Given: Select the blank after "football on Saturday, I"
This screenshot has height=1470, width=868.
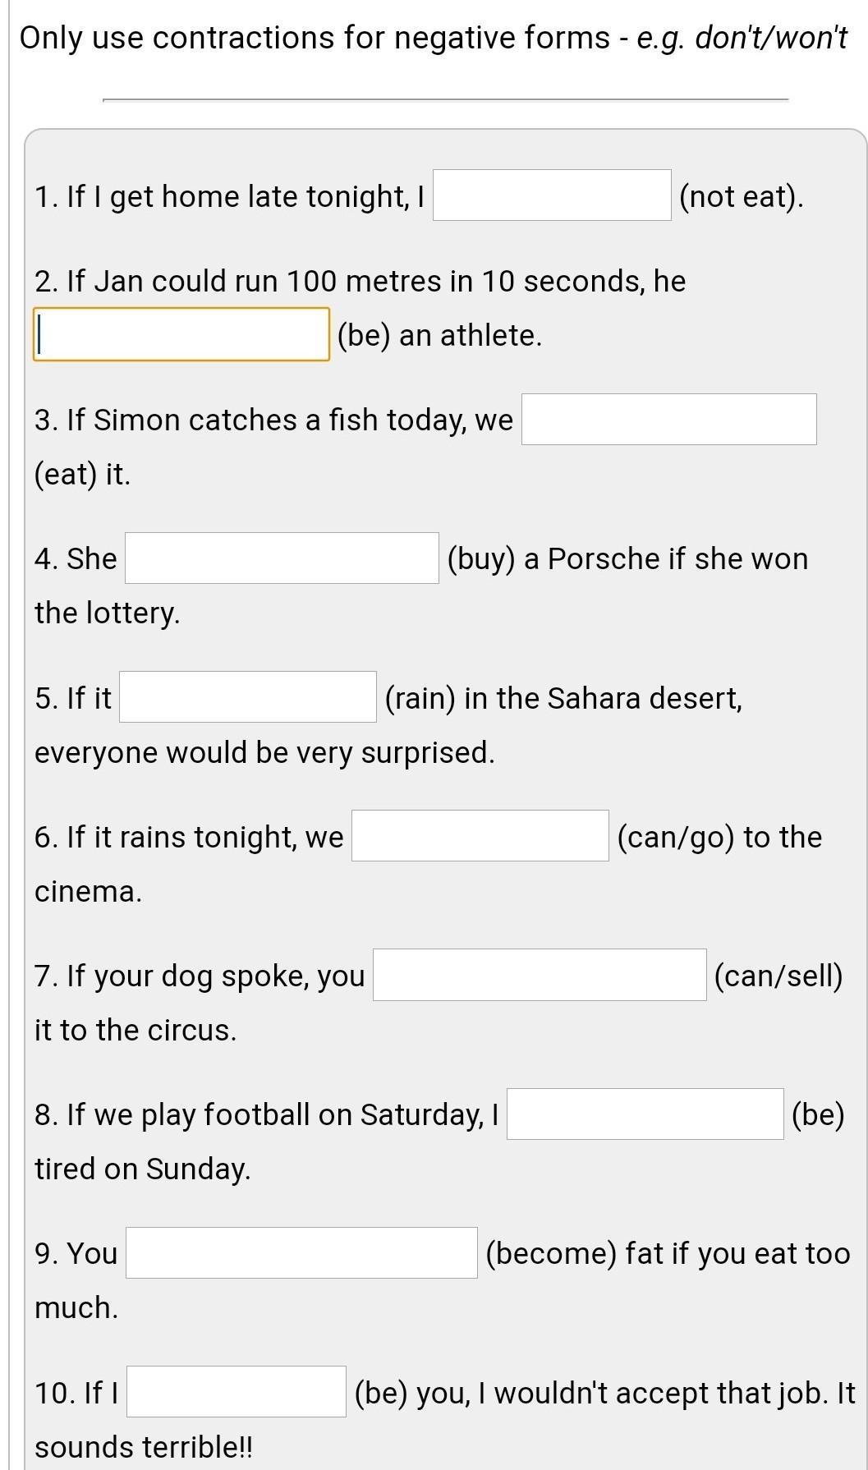Looking at the screenshot, I should click(x=645, y=1114).
